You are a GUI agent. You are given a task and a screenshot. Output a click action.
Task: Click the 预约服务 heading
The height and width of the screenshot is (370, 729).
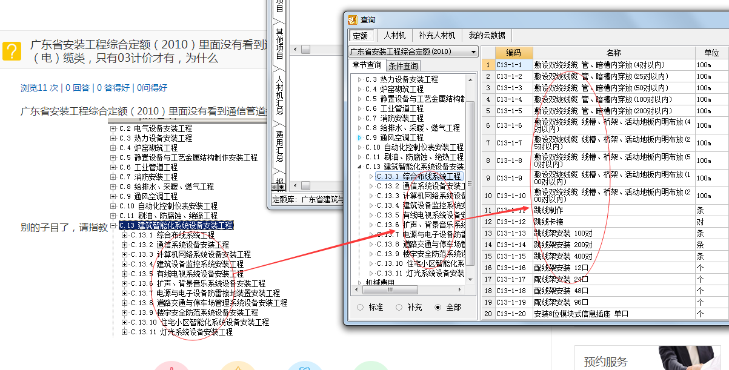coord(605,362)
